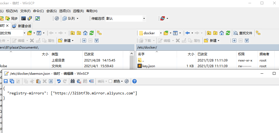Click the Go to line icon
279x133 pixels.
click(x=91, y=81)
